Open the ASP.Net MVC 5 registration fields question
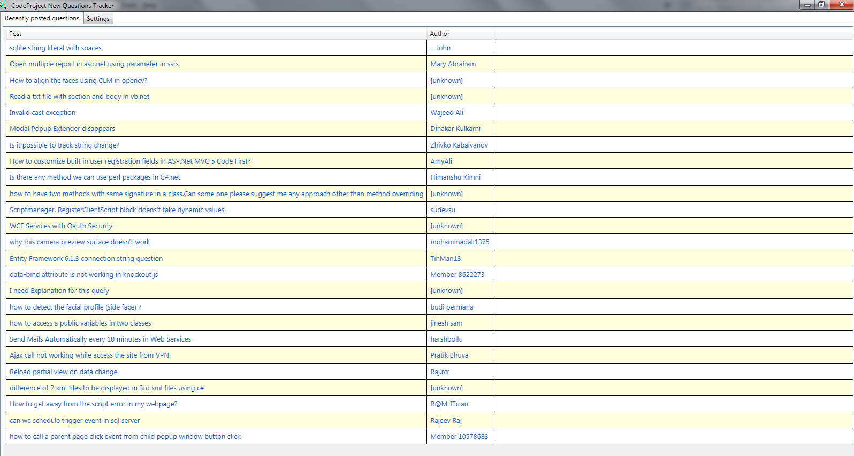The width and height of the screenshot is (854, 456). pyautogui.click(x=130, y=161)
